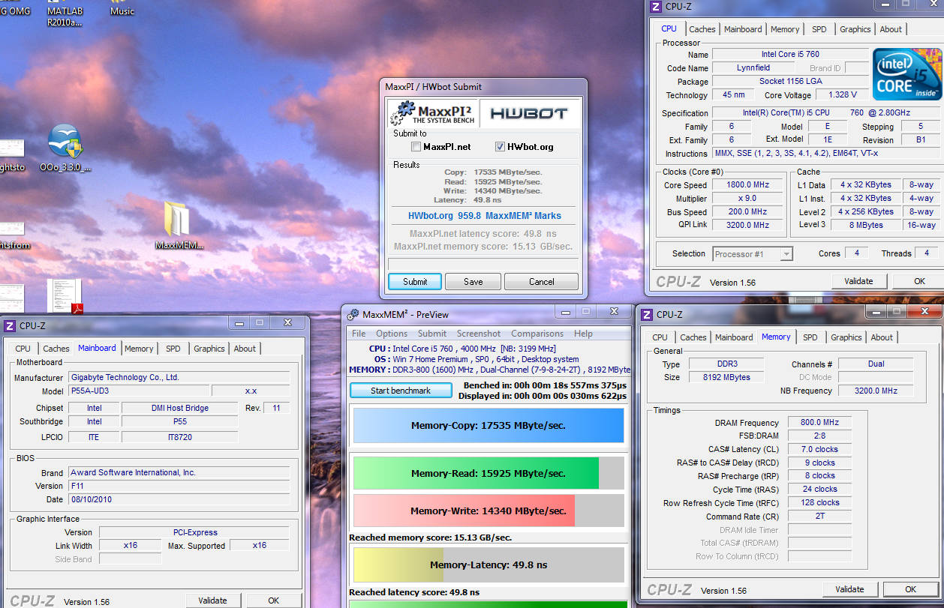This screenshot has width=944, height=608.
Task: Select Graphics tab in Mainboard CPU-Z window
Action: tap(209, 349)
